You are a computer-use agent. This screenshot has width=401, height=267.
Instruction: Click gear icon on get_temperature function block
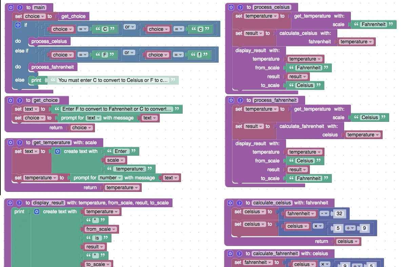[x=11, y=142]
